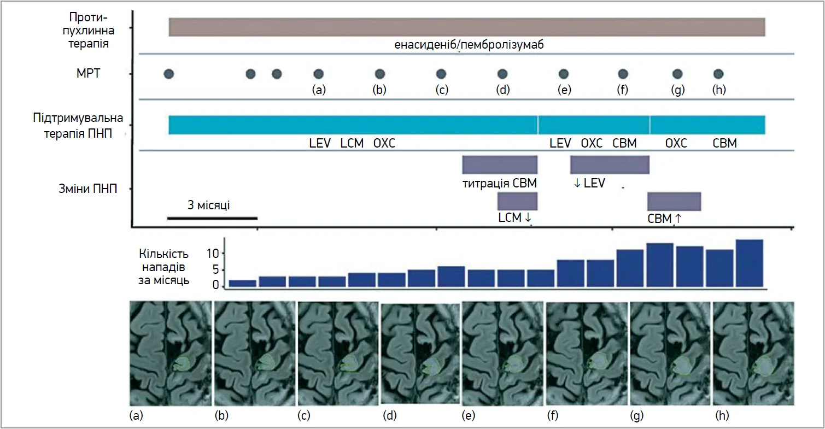Click the MRI marker labeled (d)
This screenshot has width=825, height=429.
(502, 74)
